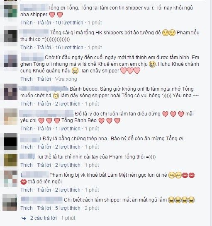212x226 pixels.
Task: Click olive avatar beside 'Tui thề là tui' comment
Action: pyautogui.click(x=10, y=160)
